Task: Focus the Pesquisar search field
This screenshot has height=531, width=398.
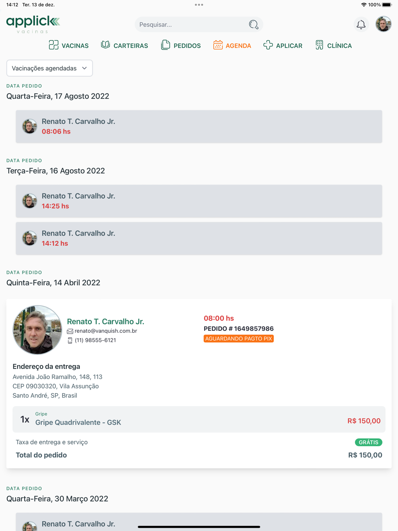Action: pyautogui.click(x=191, y=25)
